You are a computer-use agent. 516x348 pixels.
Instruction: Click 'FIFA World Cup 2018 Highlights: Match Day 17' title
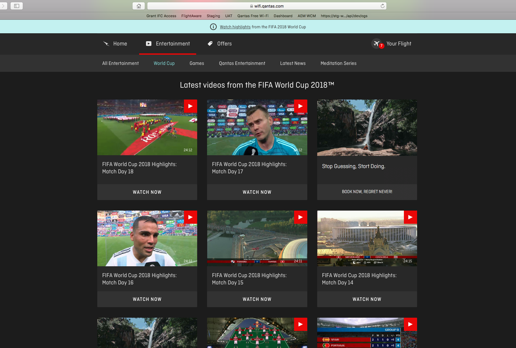click(249, 168)
